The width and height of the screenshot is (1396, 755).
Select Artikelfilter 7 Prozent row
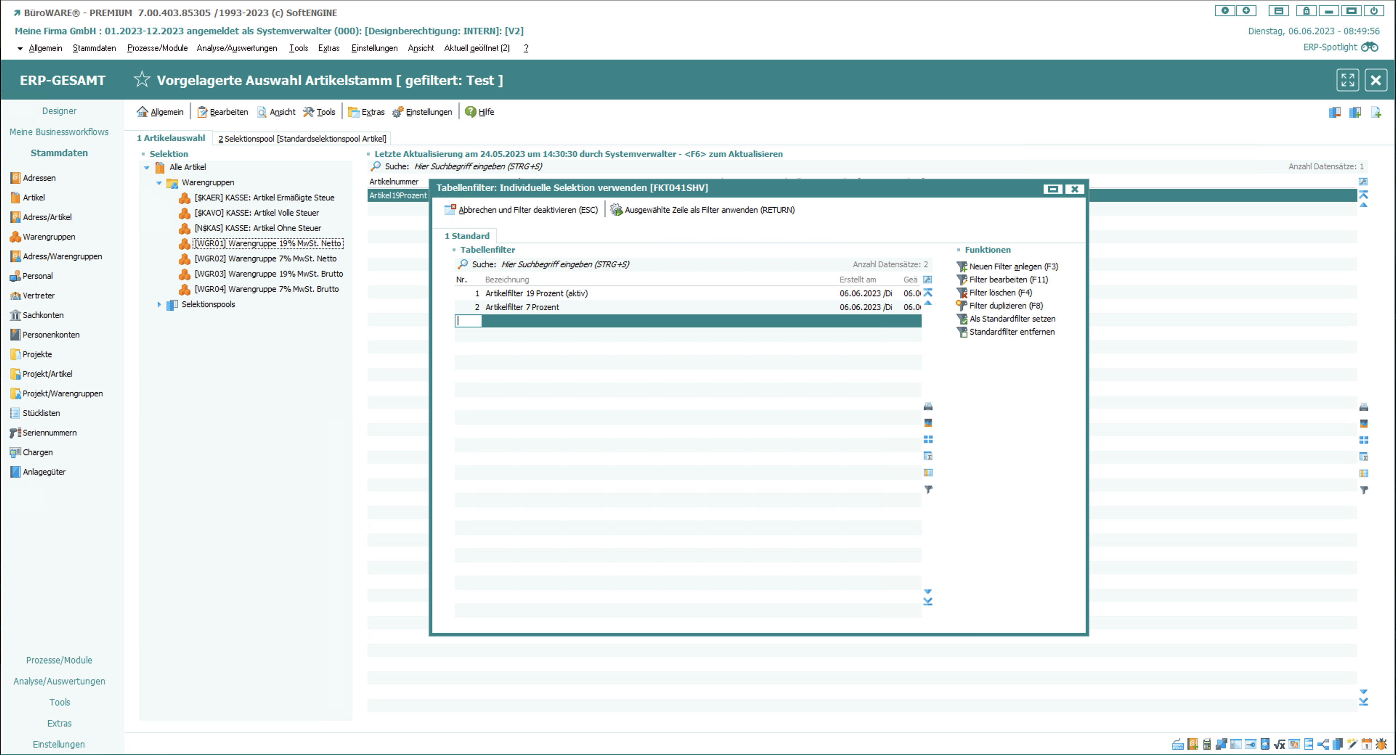(522, 307)
